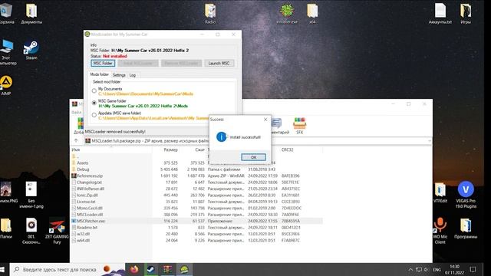491x276 pixels.
Task: Go up one folder in WinRAR
Action: click(76, 141)
